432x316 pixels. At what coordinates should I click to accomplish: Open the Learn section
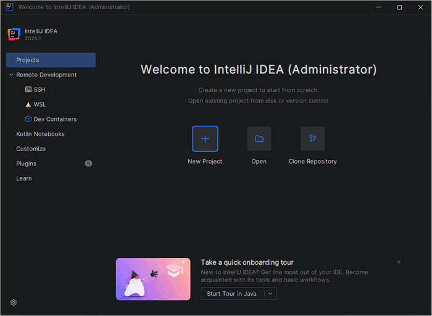coord(24,178)
